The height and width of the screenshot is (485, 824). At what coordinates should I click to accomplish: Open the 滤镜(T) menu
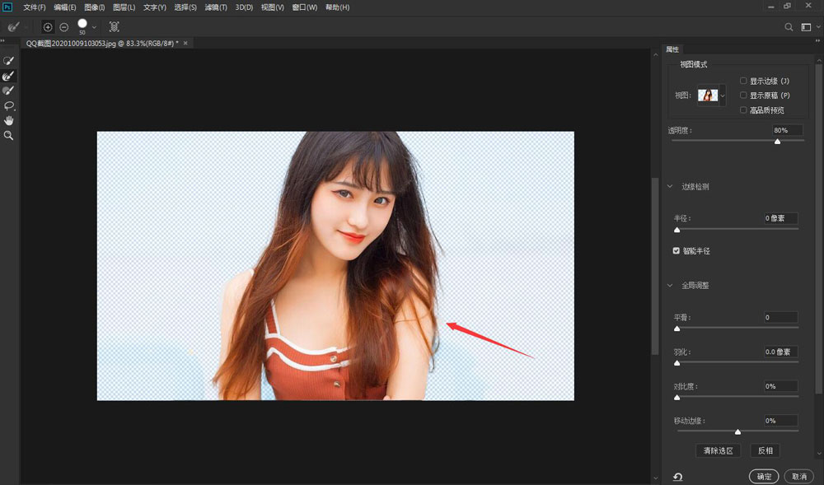click(x=216, y=7)
